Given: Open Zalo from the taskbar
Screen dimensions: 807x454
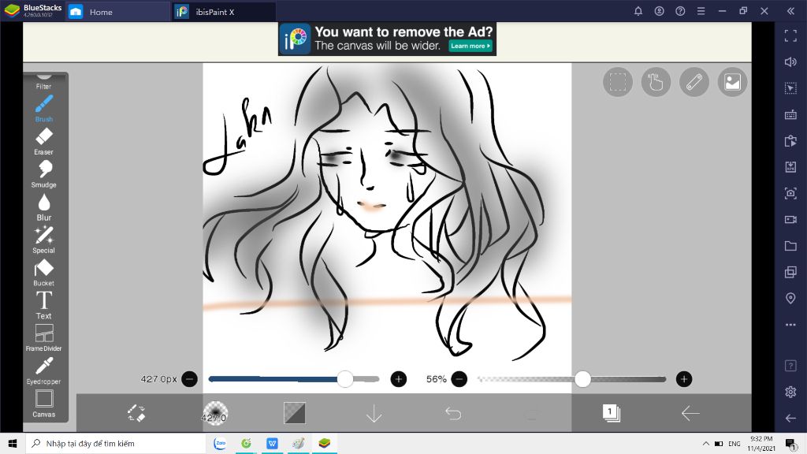Looking at the screenshot, I should [220, 443].
